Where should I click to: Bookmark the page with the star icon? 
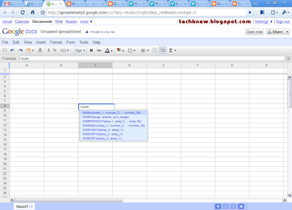tap(43, 13)
